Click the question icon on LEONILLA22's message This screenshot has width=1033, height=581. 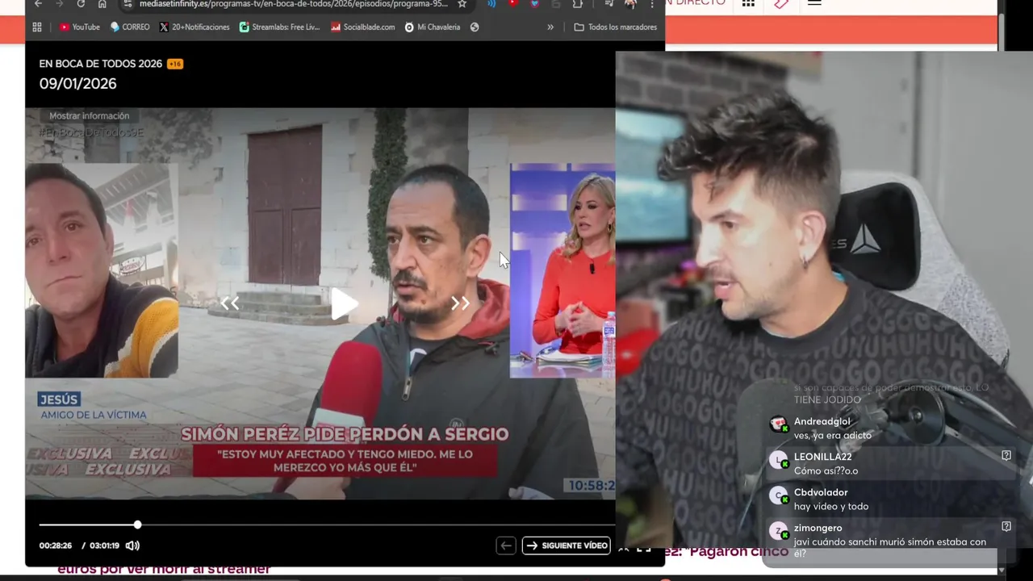(x=1006, y=456)
